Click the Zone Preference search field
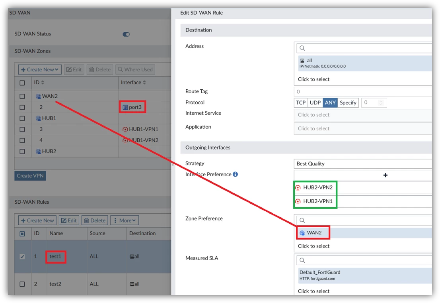 364,220
